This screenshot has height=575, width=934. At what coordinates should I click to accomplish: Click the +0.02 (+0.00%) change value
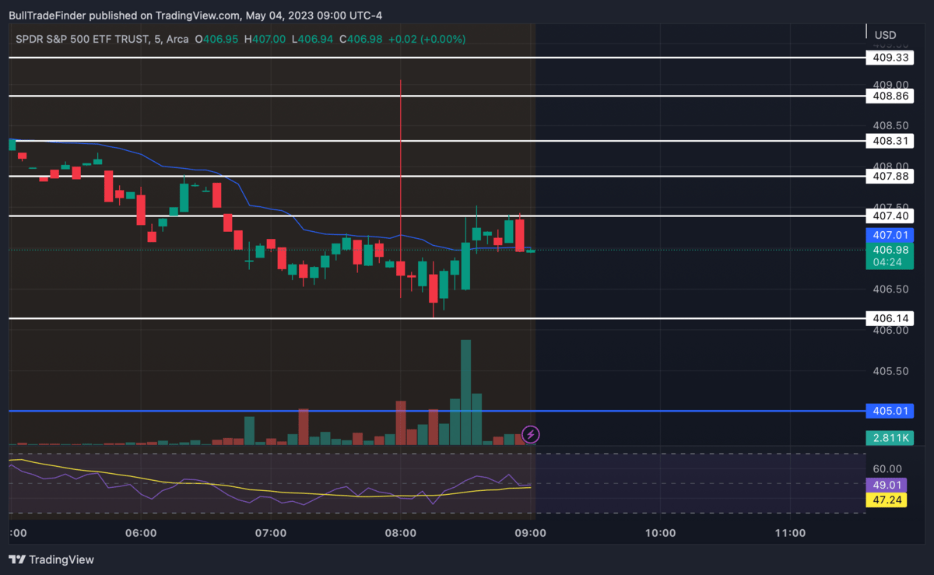427,39
